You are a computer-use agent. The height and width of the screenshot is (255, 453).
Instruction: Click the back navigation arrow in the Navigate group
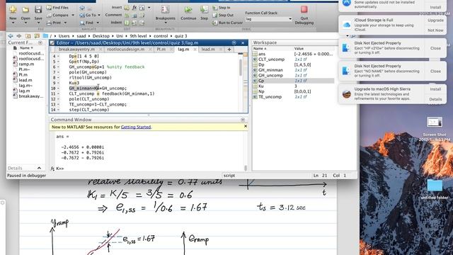pos(82,8)
